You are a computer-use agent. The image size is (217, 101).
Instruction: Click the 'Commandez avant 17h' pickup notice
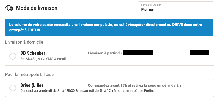(x=134, y=86)
